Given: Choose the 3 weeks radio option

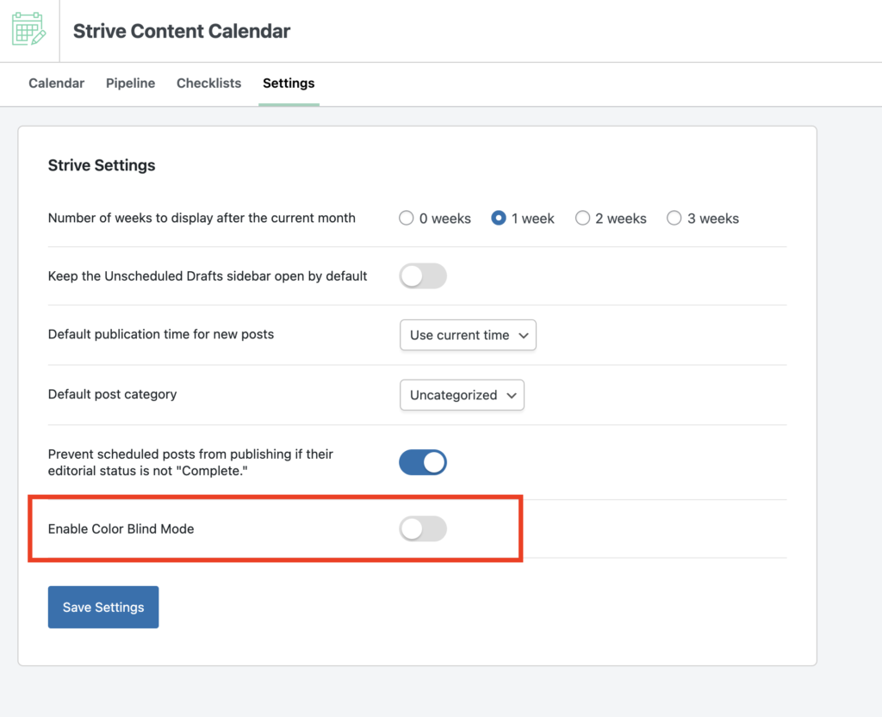Looking at the screenshot, I should pyautogui.click(x=674, y=218).
